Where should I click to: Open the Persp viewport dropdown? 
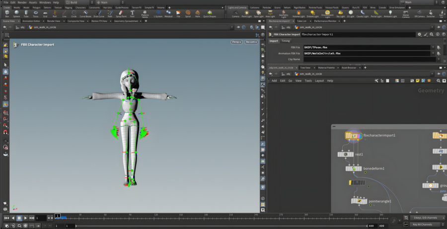click(x=236, y=42)
